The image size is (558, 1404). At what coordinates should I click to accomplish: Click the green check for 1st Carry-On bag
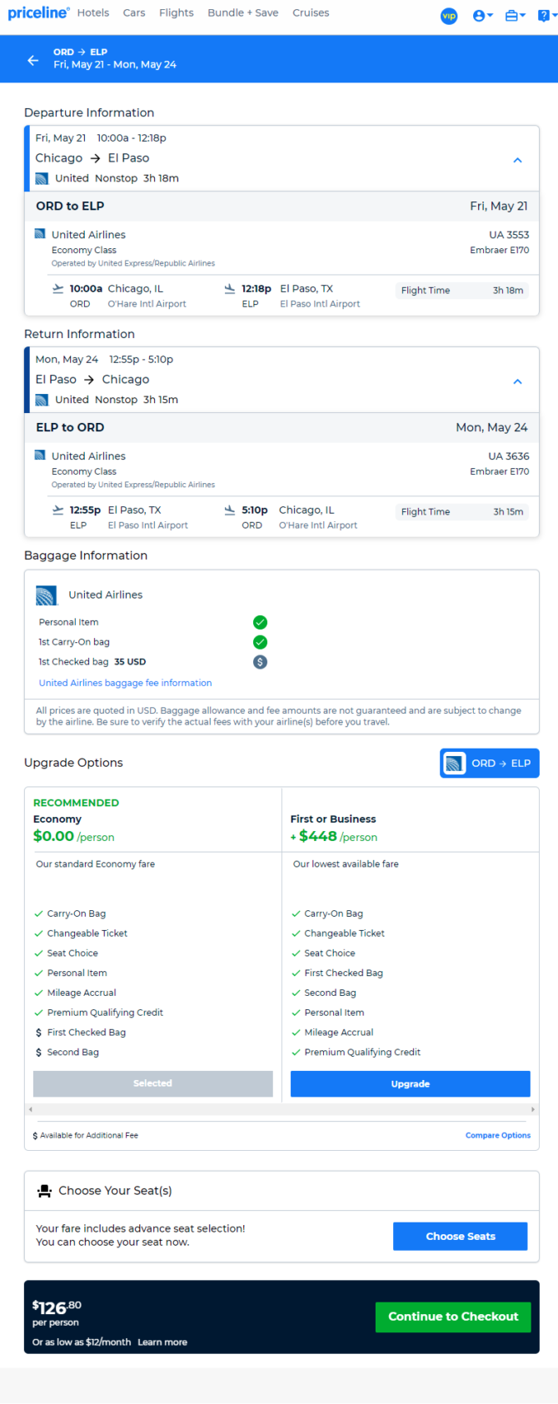pyautogui.click(x=260, y=642)
